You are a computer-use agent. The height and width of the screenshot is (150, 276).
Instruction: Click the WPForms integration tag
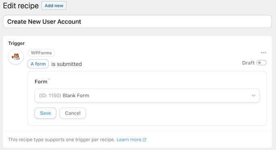(41, 53)
